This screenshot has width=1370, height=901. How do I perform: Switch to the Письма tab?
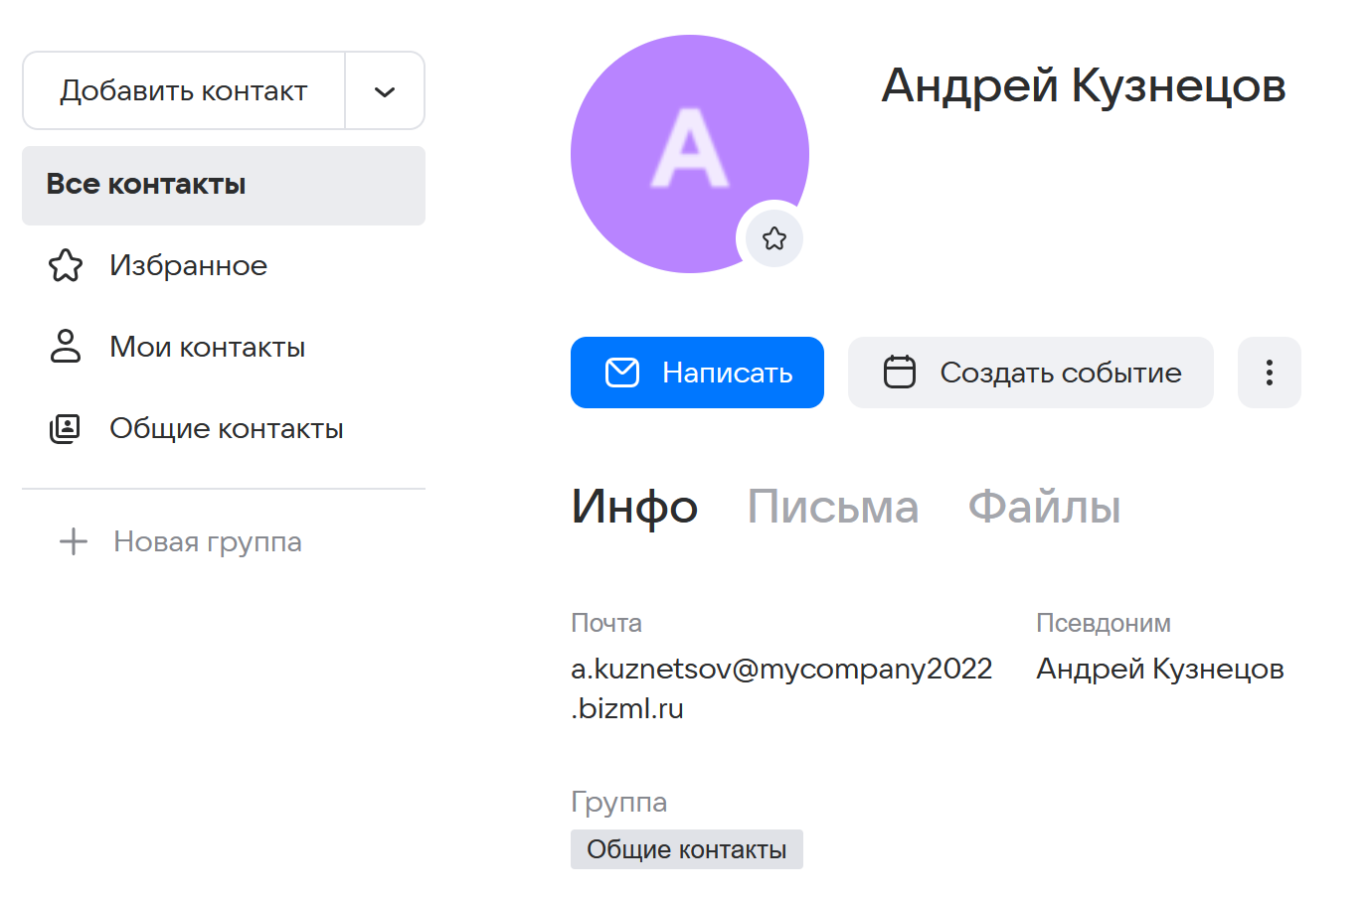[x=833, y=507]
